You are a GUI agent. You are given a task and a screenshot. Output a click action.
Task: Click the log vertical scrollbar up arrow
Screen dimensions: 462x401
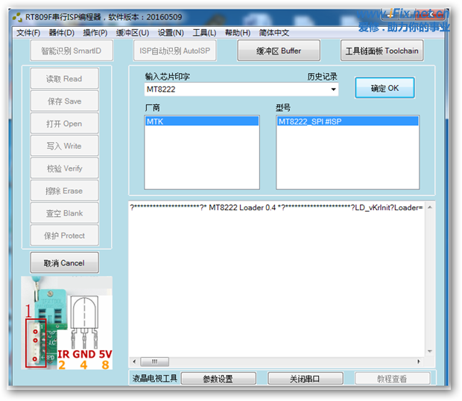click(430, 207)
